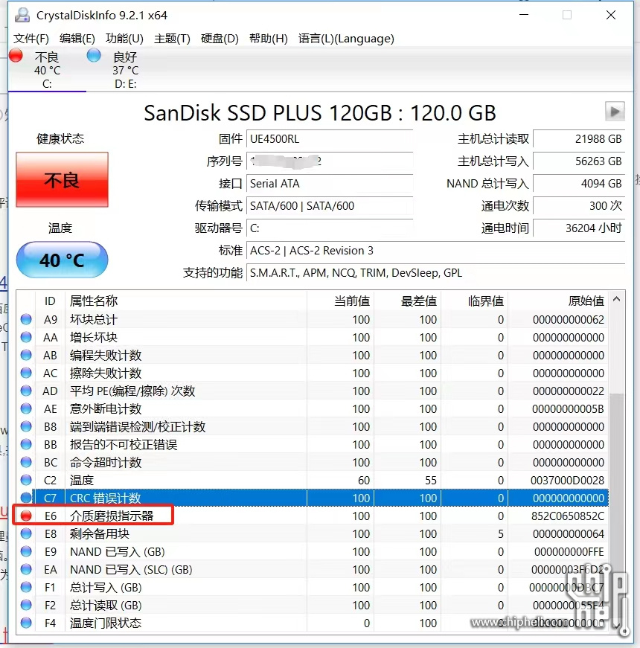
Task: Click the red E6 wear indicator status dot
Action: coord(26,516)
